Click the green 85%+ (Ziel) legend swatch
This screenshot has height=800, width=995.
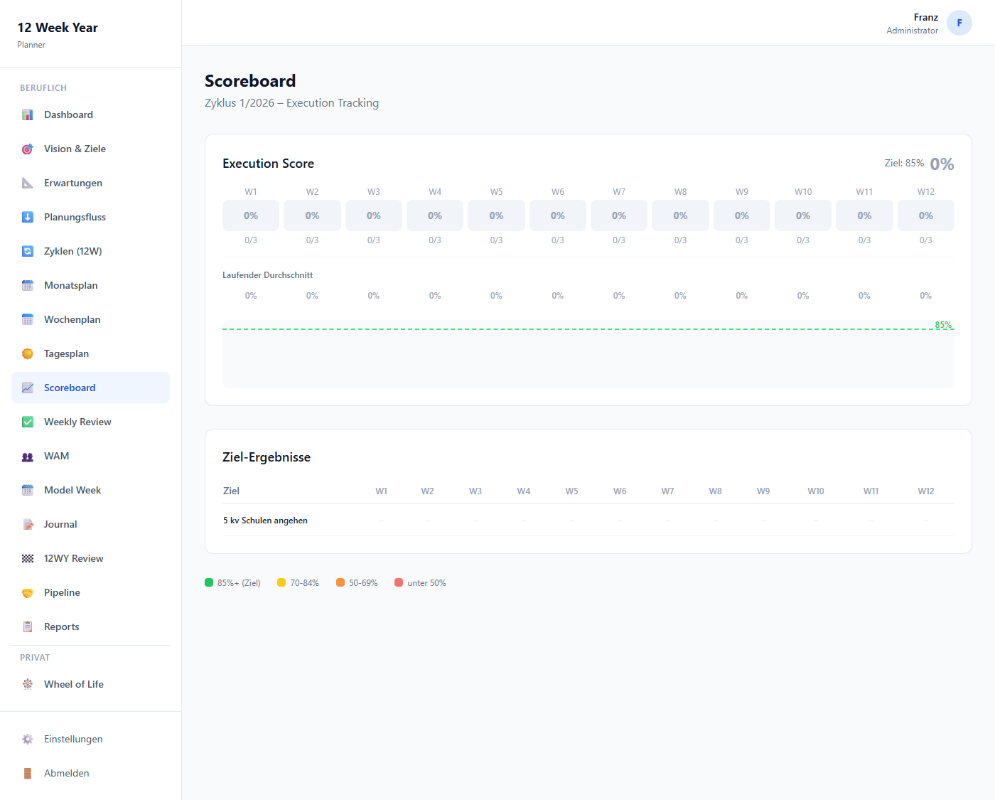click(209, 582)
